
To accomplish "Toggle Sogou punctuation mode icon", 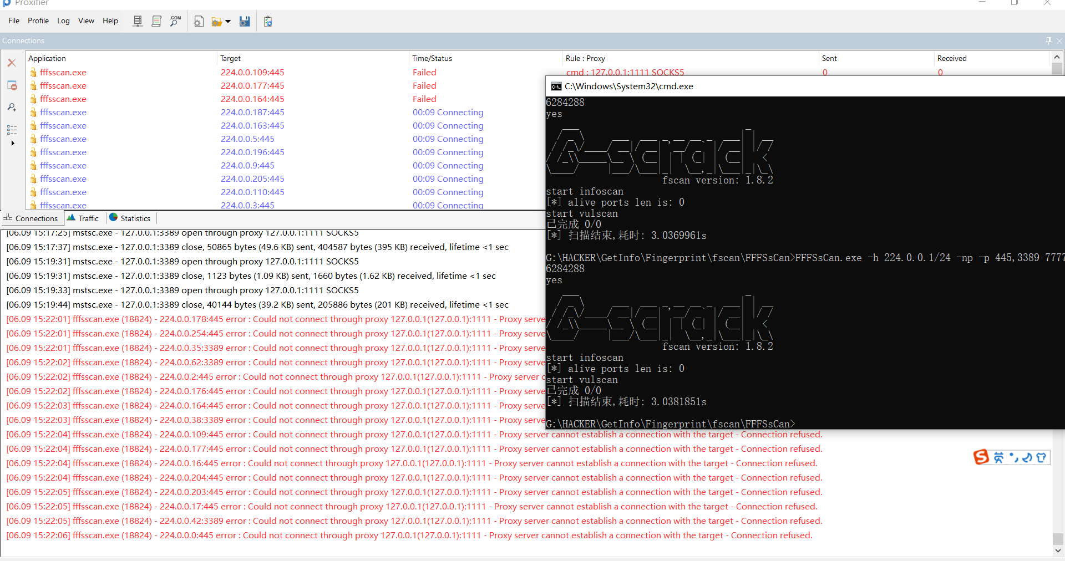I will pyautogui.click(x=1014, y=457).
